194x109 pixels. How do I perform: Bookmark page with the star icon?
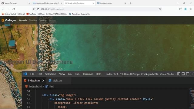[x=160, y=9]
